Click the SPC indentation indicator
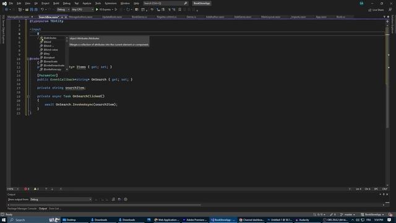Viewport: 396px width, 223px height. [376, 189]
